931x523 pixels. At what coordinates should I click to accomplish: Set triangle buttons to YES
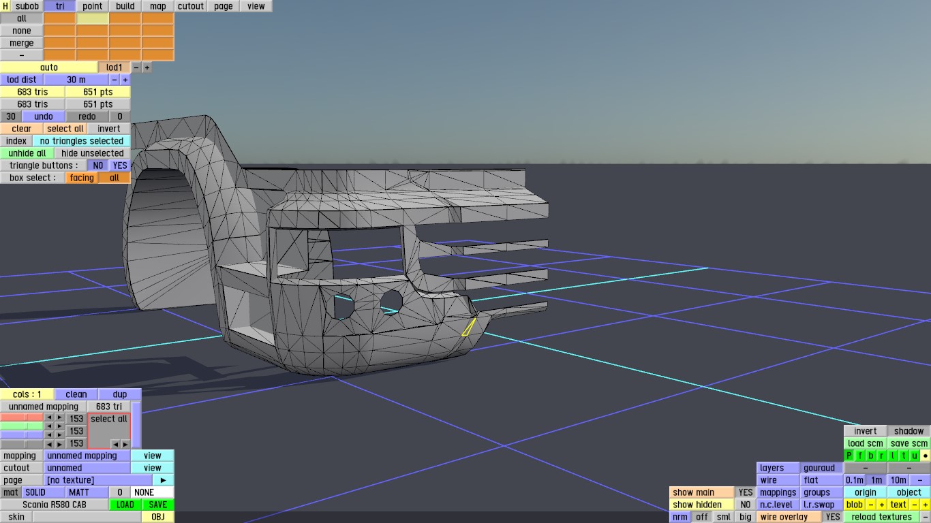(120, 165)
